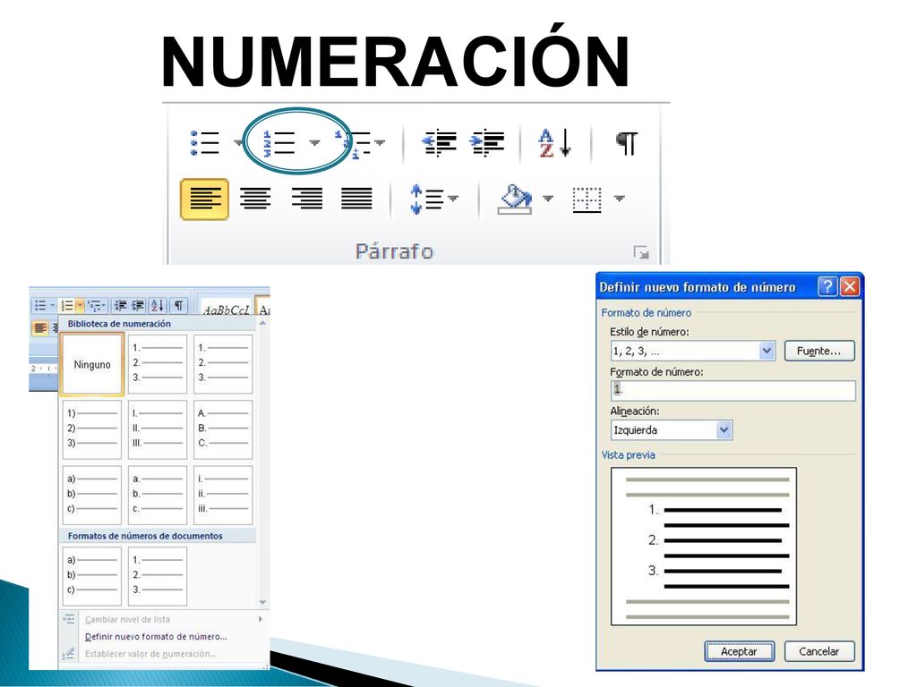The image size is (917, 687).
Task: Click increase indent in small toolbar
Action: coord(139,306)
